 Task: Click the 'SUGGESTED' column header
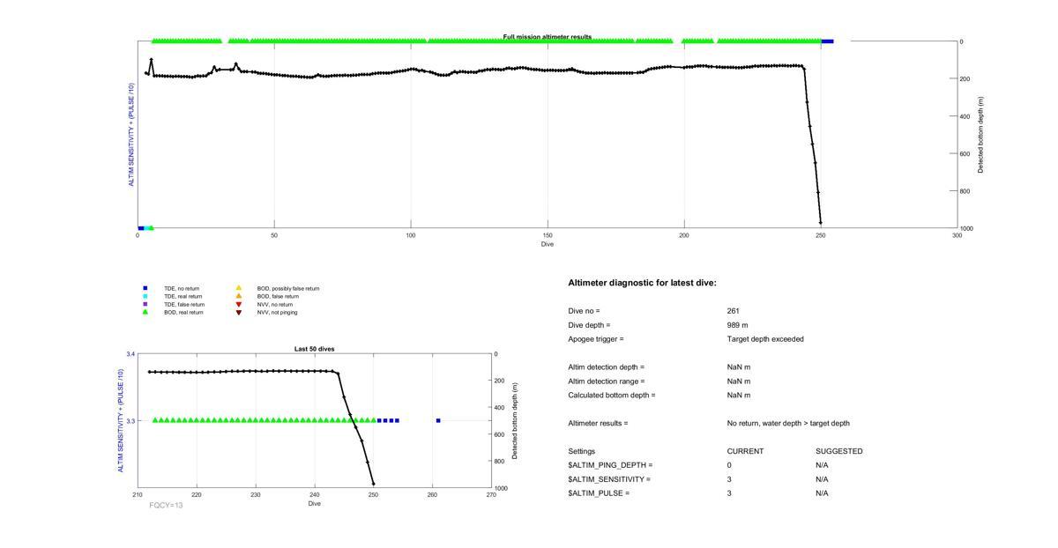coord(839,452)
